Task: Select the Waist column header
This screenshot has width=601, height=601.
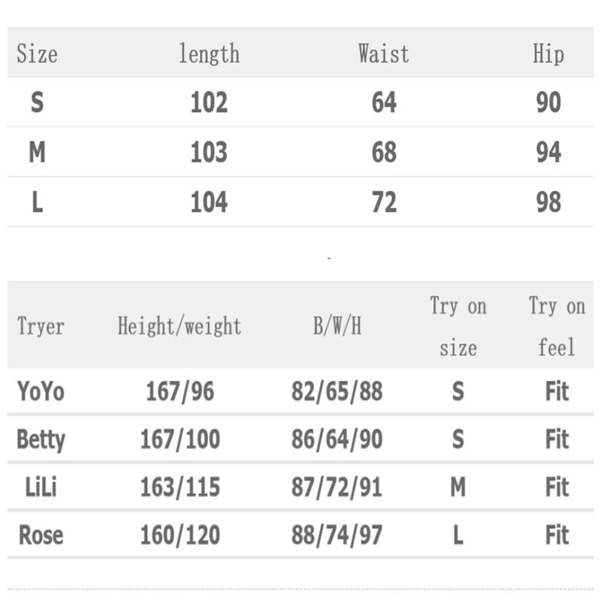Action: 384,53
